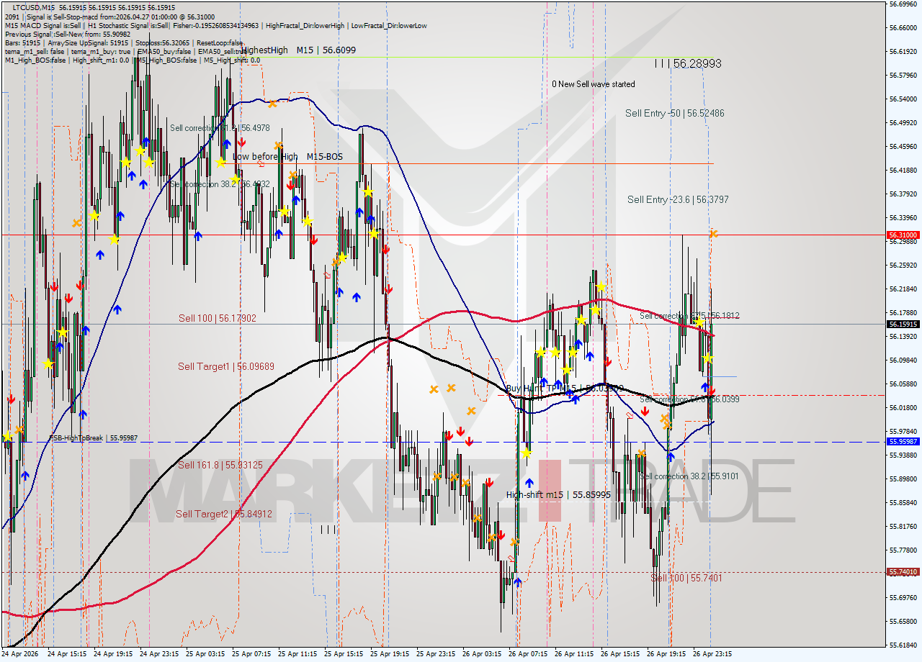922x662 pixels.
Task: Click the yellow star marker near Sell correction 38.2 | 56.4632
Action: click(236, 179)
